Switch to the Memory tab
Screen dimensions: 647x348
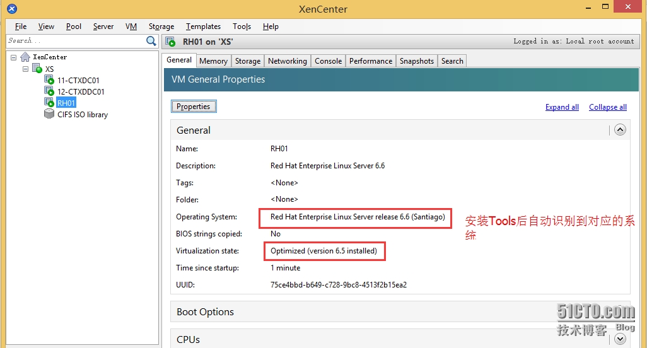click(x=213, y=61)
